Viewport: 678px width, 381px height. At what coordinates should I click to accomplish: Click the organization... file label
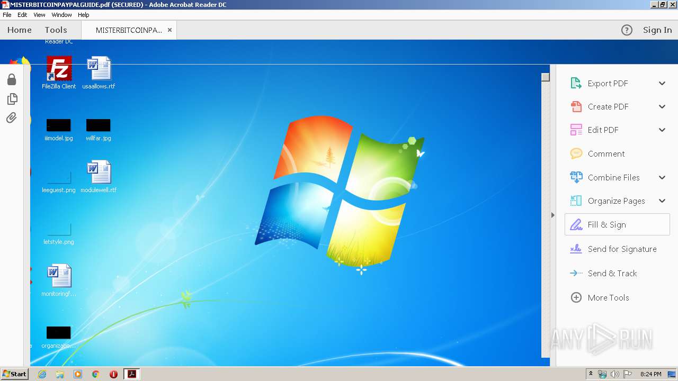pos(59,346)
